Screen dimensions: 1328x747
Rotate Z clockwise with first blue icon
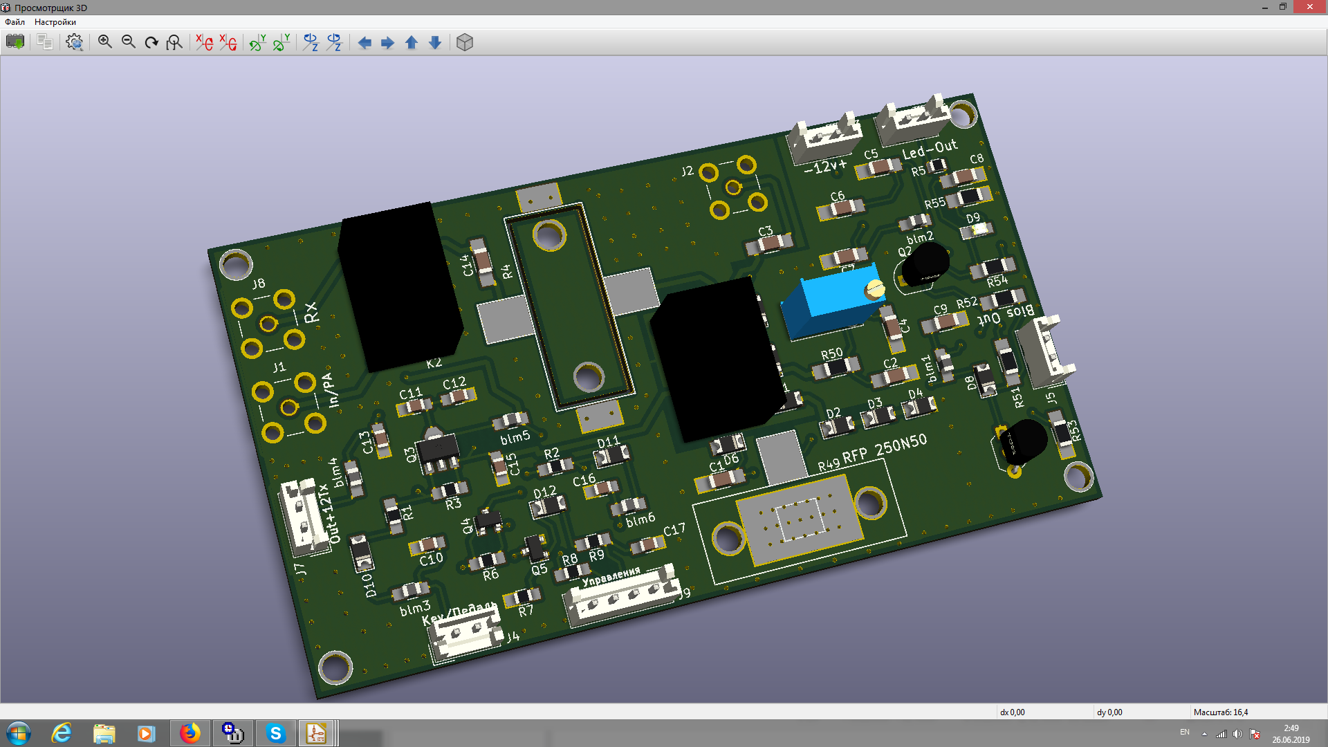tap(311, 42)
